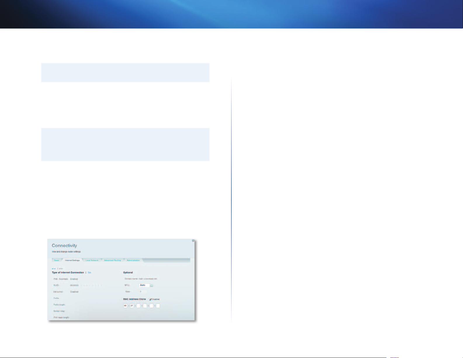Screen dimensions: 463x358
Task: Toggle the MAC Address Clone Enabled checkbox
Action: [150, 299]
